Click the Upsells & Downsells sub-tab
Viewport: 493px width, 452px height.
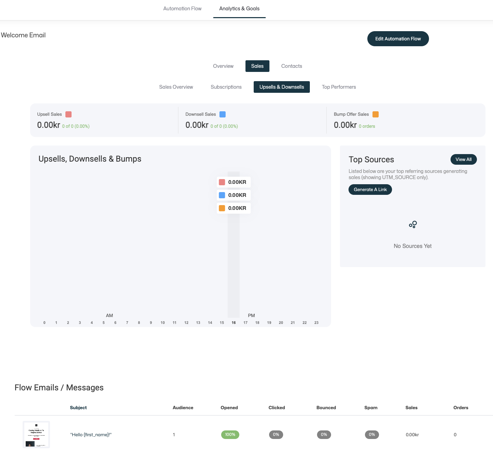click(x=282, y=87)
